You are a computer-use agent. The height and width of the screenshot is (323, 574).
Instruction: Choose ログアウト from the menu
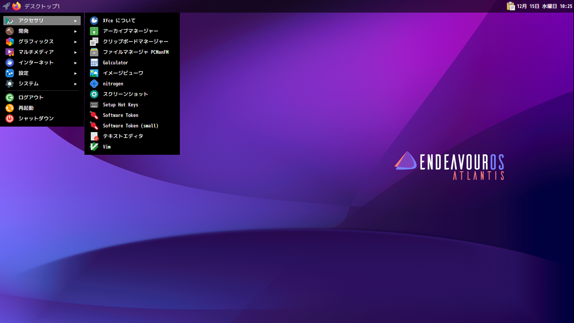[x=42, y=98]
